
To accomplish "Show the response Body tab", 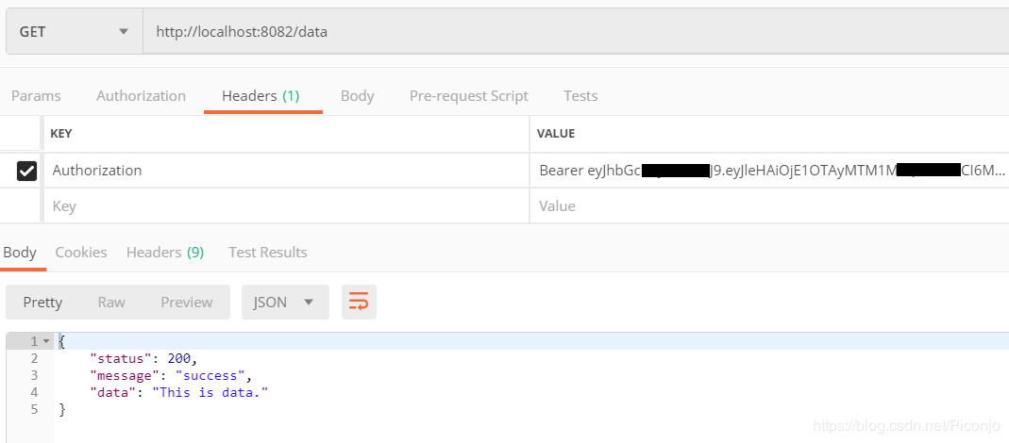I will pyautogui.click(x=20, y=252).
